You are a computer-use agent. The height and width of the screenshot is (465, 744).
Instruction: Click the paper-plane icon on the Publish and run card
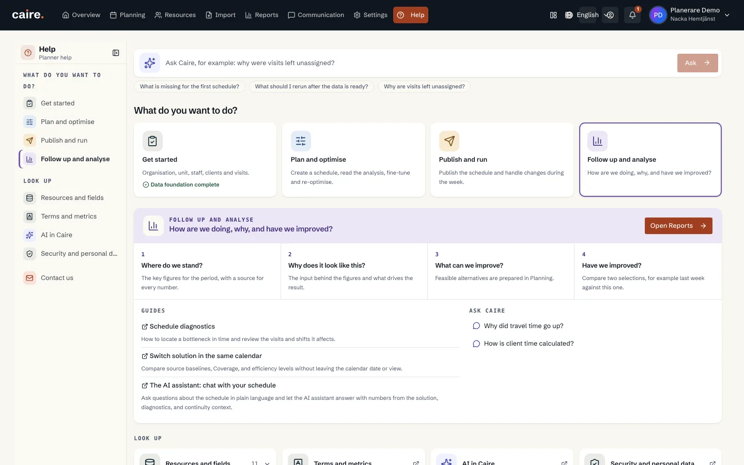pos(449,141)
